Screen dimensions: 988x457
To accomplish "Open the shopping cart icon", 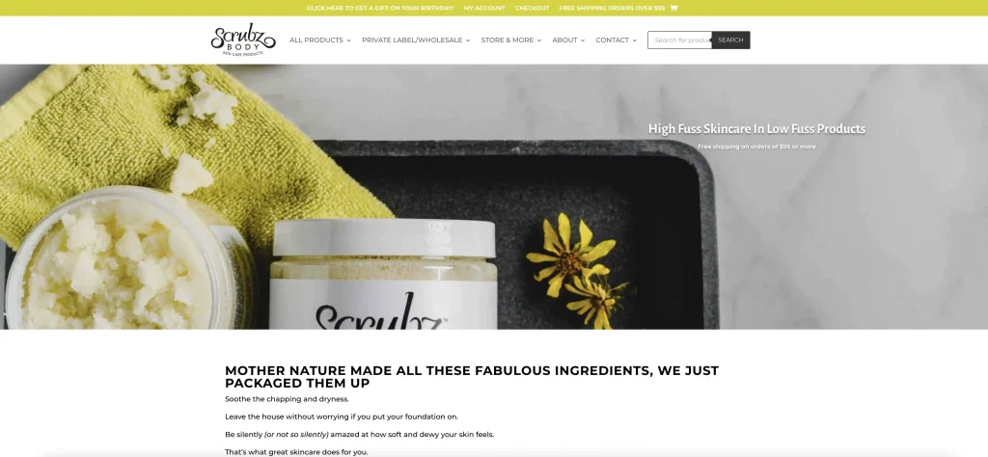I will (x=673, y=8).
